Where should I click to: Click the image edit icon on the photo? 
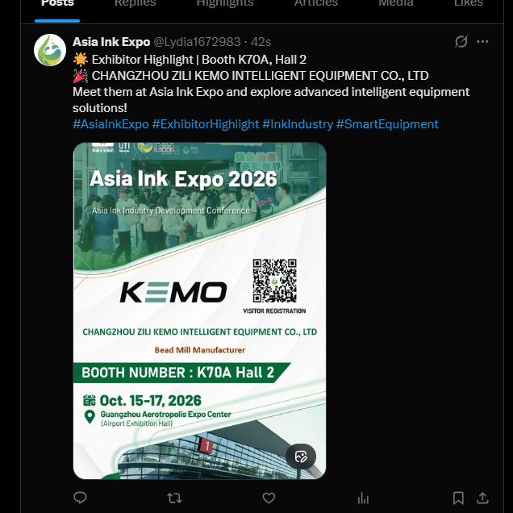point(301,457)
